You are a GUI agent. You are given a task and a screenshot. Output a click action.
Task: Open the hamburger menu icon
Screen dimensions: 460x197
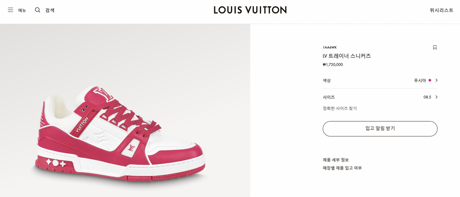tap(11, 10)
